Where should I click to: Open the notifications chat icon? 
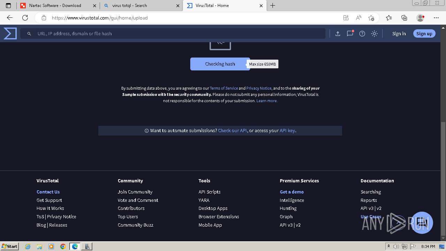pyautogui.click(x=350, y=33)
